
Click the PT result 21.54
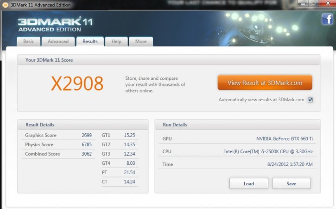(x=129, y=172)
